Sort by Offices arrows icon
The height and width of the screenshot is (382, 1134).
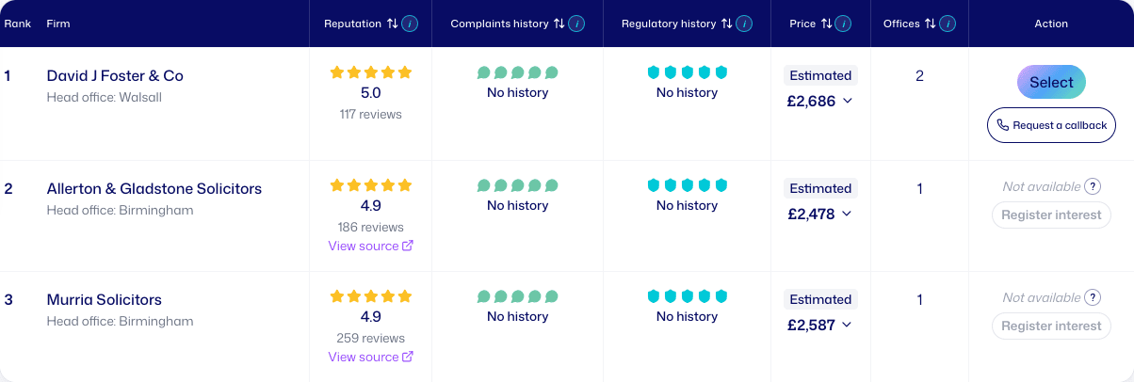coord(930,24)
